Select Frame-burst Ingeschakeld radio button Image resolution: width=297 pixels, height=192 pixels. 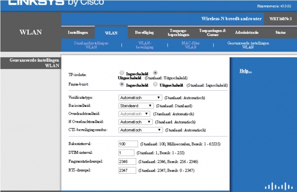pos(122,84)
